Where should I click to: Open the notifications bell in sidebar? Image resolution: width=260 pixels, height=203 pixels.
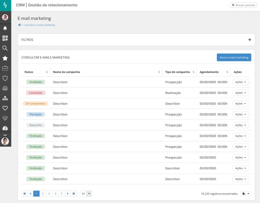pos(5,28)
